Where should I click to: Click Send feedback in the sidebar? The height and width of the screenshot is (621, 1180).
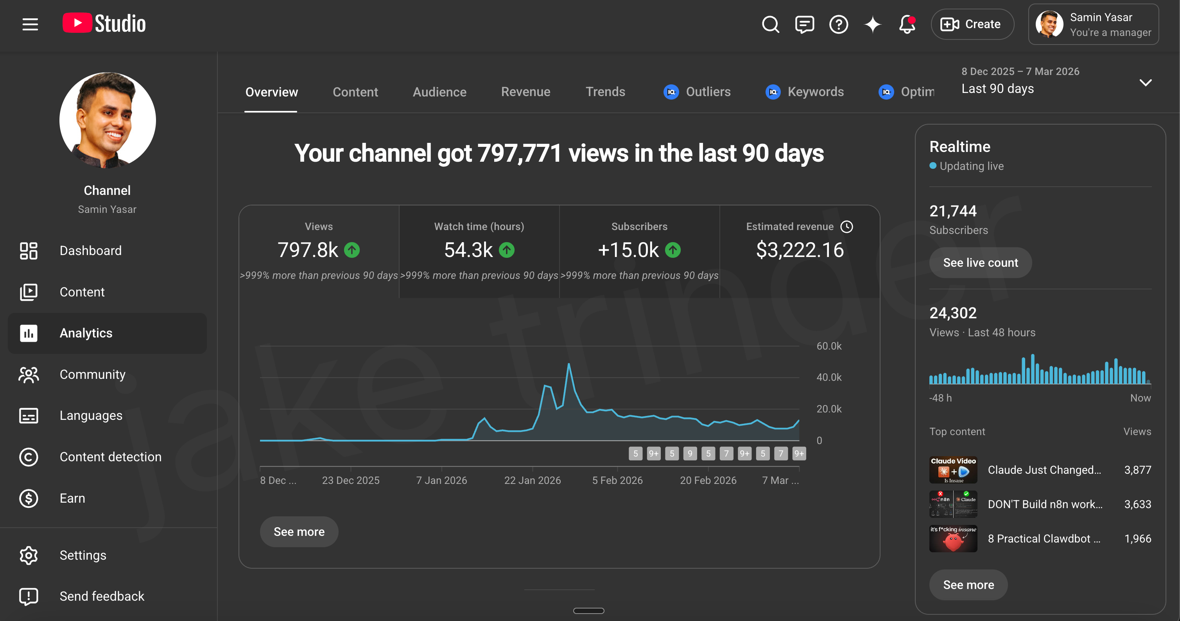(102, 596)
